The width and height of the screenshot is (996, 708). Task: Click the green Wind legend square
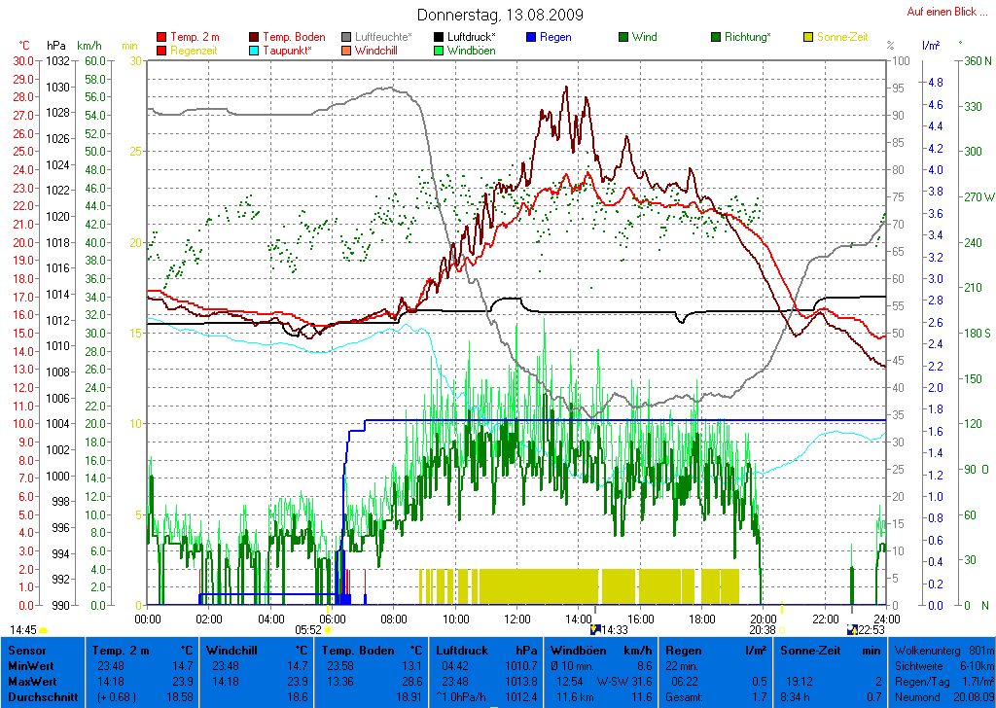coord(623,37)
